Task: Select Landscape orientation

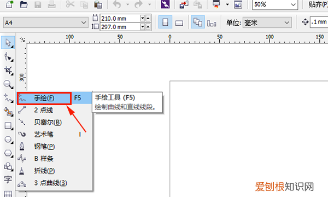Action: point(179,22)
